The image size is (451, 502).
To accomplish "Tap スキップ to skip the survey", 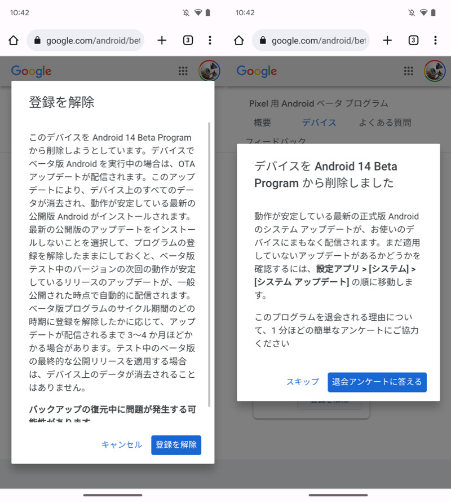I will pyautogui.click(x=302, y=382).
